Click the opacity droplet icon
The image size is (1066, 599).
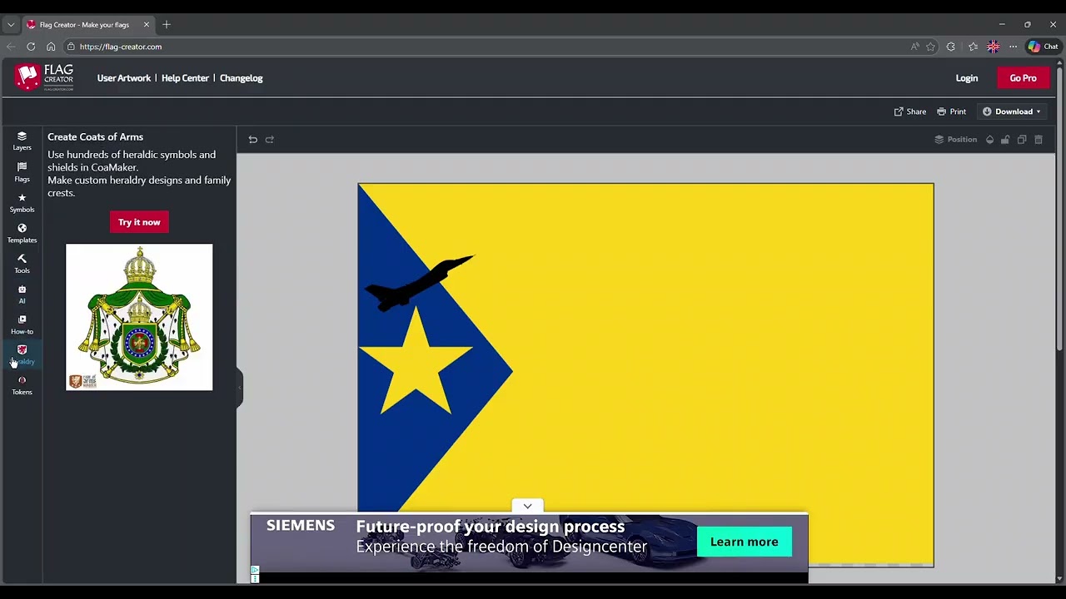(x=989, y=140)
